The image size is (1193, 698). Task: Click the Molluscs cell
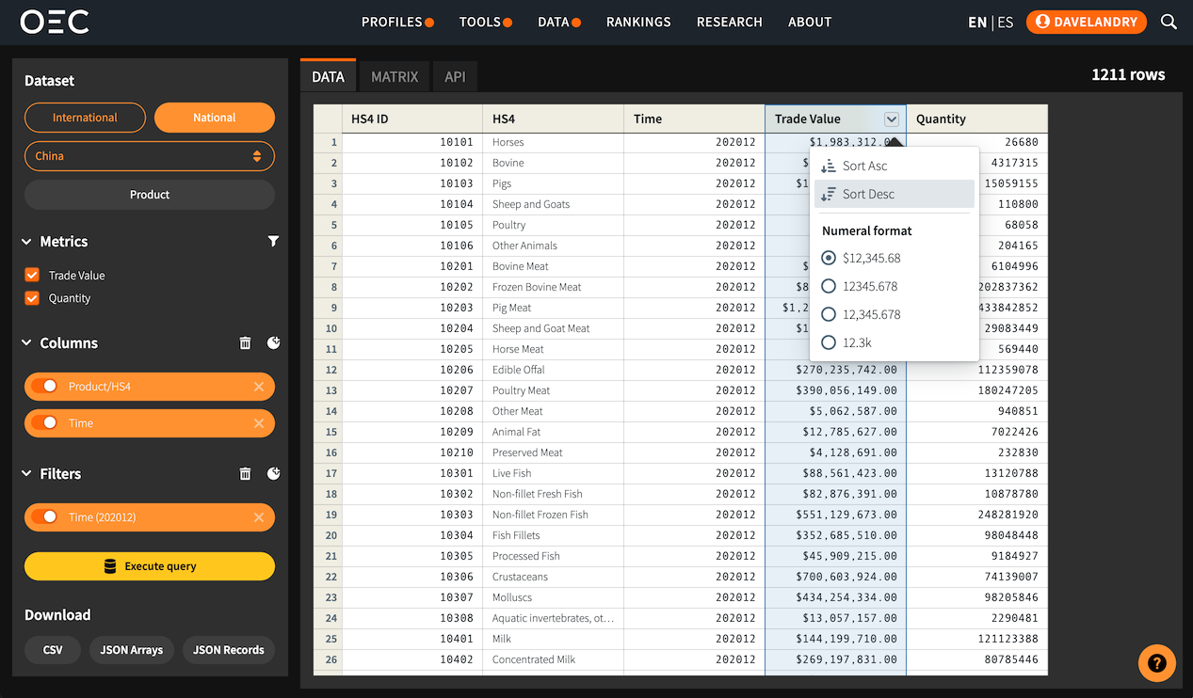(x=554, y=597)
